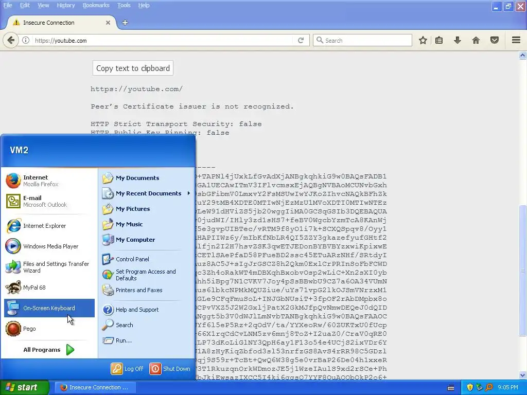Open Internet Explorer from Start menu
The width and height of the screenshot is (527, 395).
pos(49,226)
